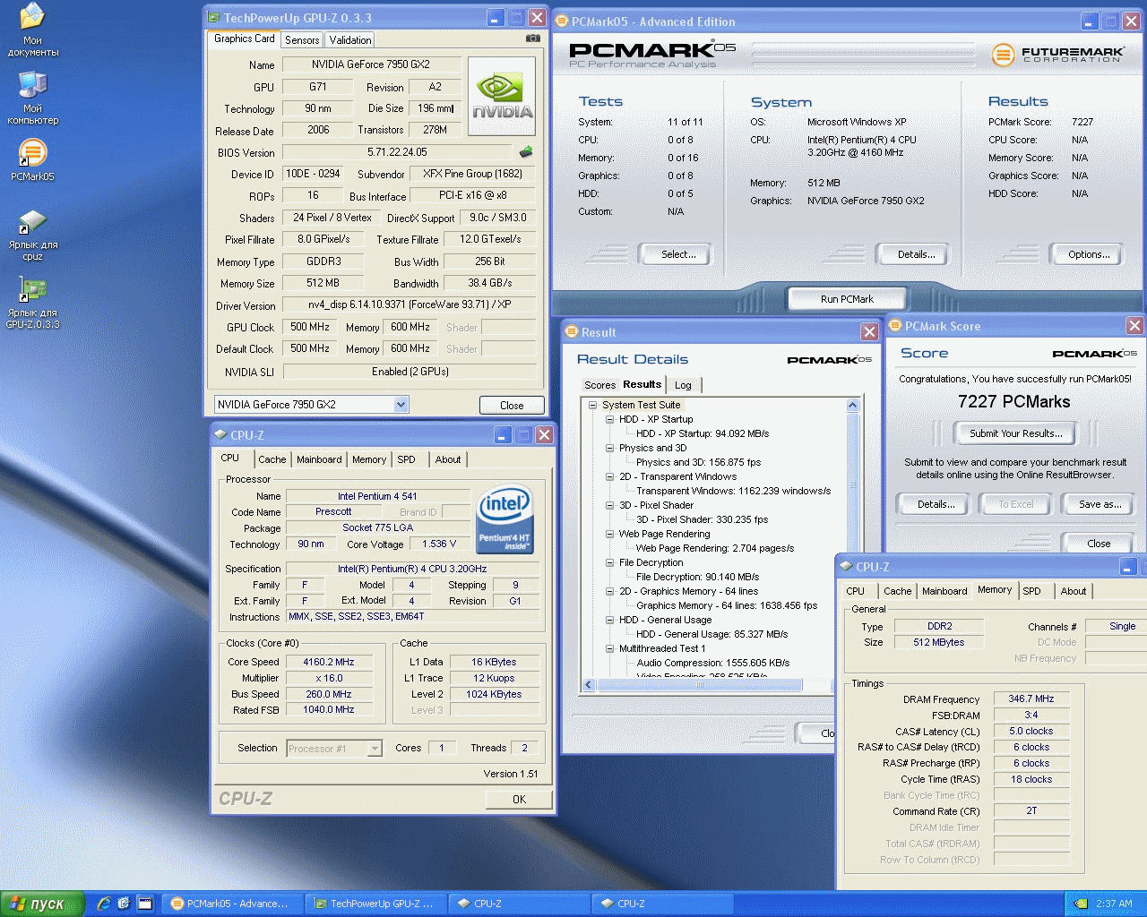Open the graphics card selection dropdown in GPU-Z
The width and height of the screenshot is (1147, 917).
(401, 405)
